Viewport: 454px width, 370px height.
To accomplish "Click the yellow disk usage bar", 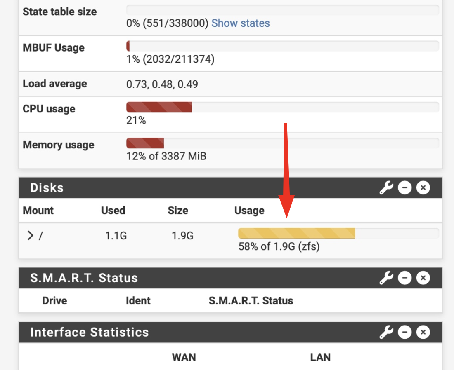I will pyautogui.click(x=296, y=234).
